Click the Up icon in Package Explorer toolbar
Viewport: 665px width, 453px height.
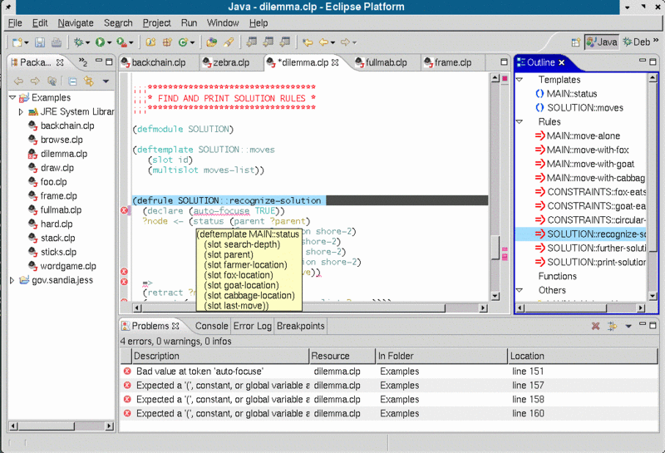52,81
